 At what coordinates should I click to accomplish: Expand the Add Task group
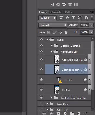pyautogui.click(x=47, y=110)
